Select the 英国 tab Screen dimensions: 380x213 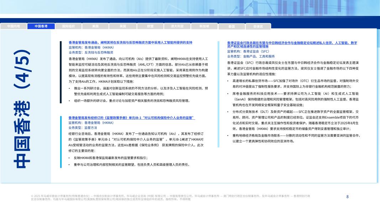(123, 26)
